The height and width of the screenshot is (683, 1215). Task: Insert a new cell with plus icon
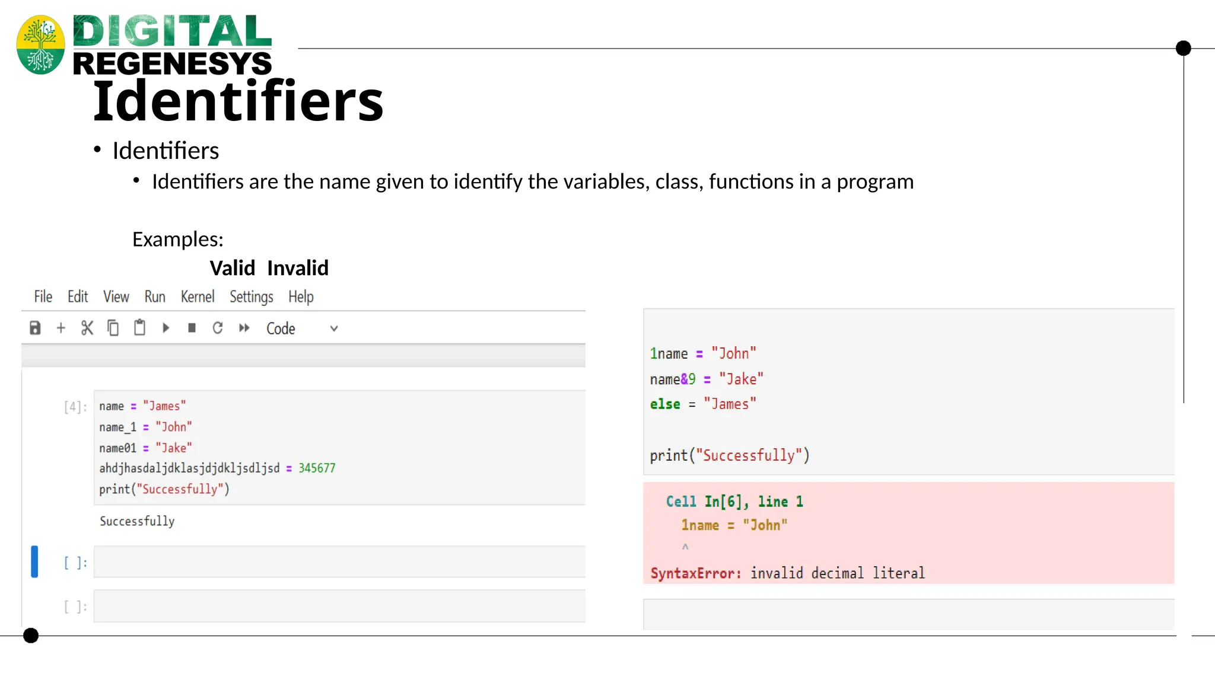(x=61, y=328)
